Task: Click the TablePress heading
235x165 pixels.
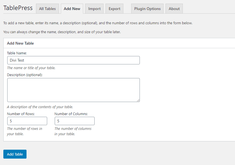Action: click(x=18, y=8)
